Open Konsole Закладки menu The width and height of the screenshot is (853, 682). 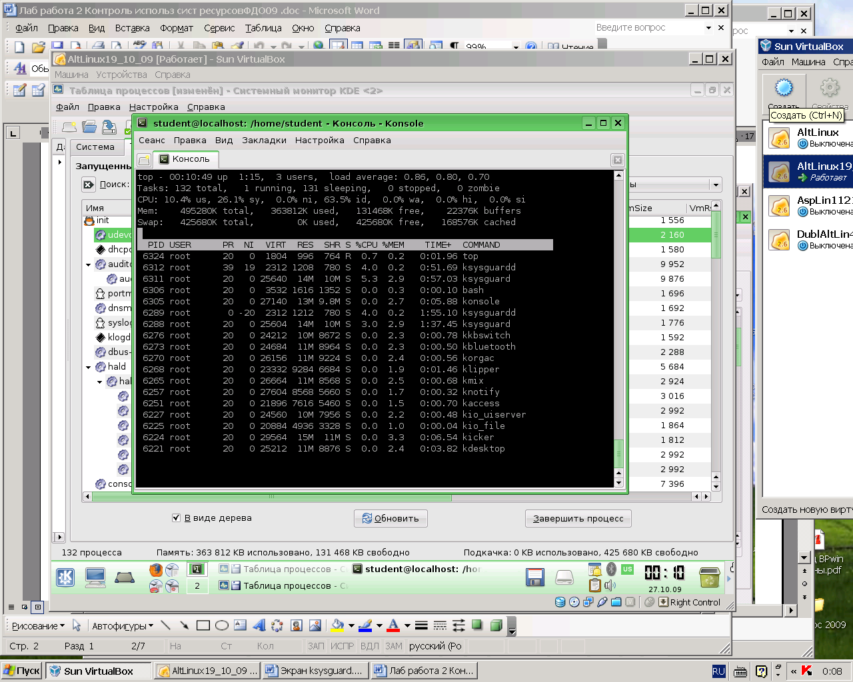264,140
